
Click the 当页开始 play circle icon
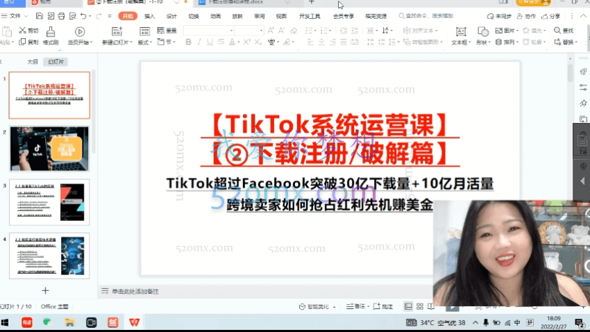coord(80,31)
